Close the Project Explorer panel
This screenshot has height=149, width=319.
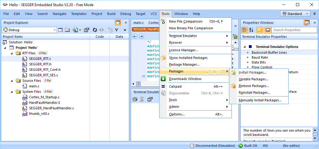tap(126, 23)
